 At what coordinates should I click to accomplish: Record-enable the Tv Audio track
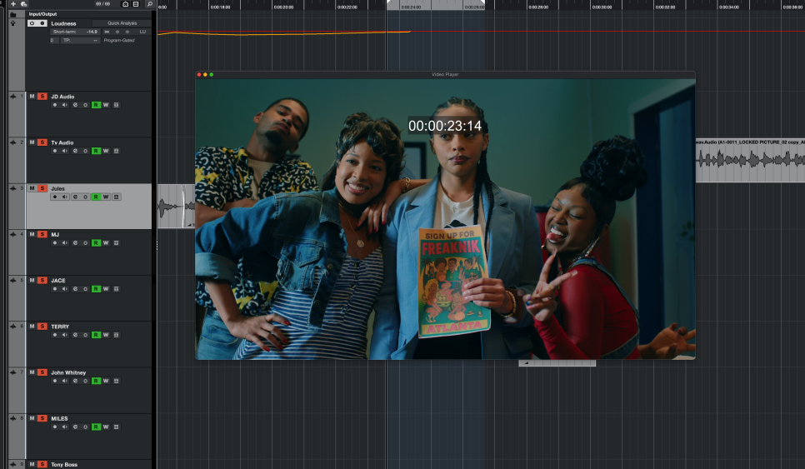pyautogui.click(x=54, y=151)
